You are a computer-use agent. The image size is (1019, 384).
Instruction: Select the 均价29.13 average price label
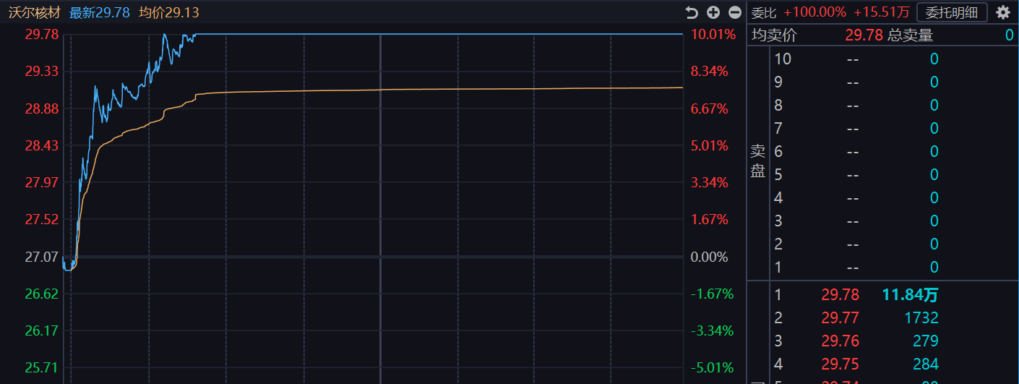168,12
